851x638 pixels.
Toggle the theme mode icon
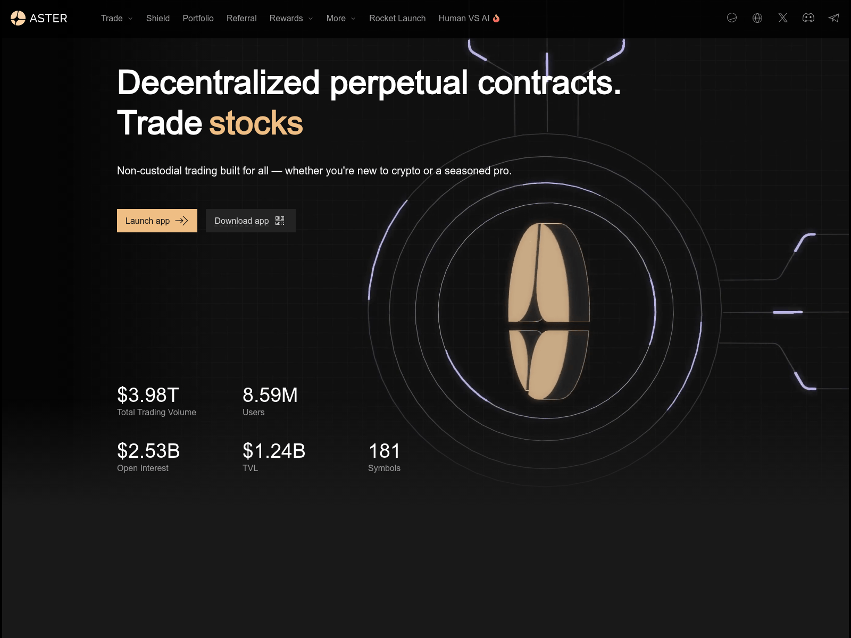732,18
